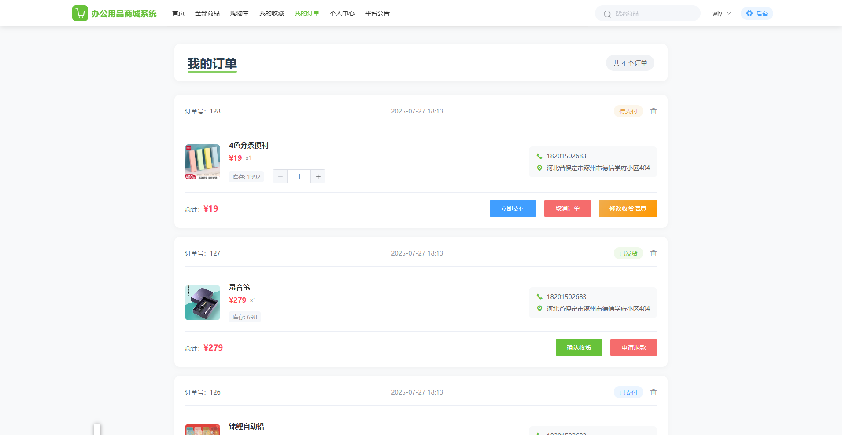Image resolution: width=842 pixels, height=435 pixels.
Task: Open 我的收藏 in navigation
Action: point(271,13)
